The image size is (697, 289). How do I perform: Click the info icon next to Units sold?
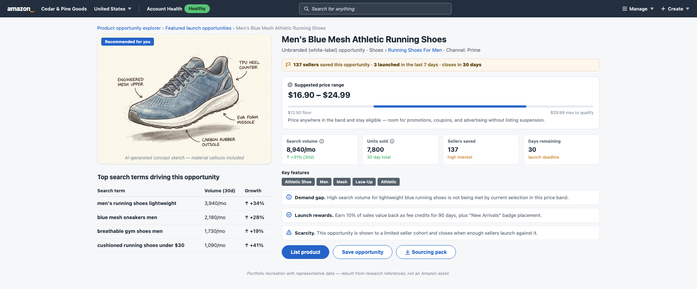(x=392, y=141)
